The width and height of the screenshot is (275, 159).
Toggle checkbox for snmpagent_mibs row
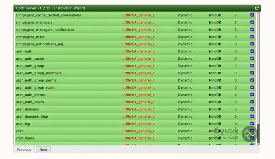coord(252,37)
